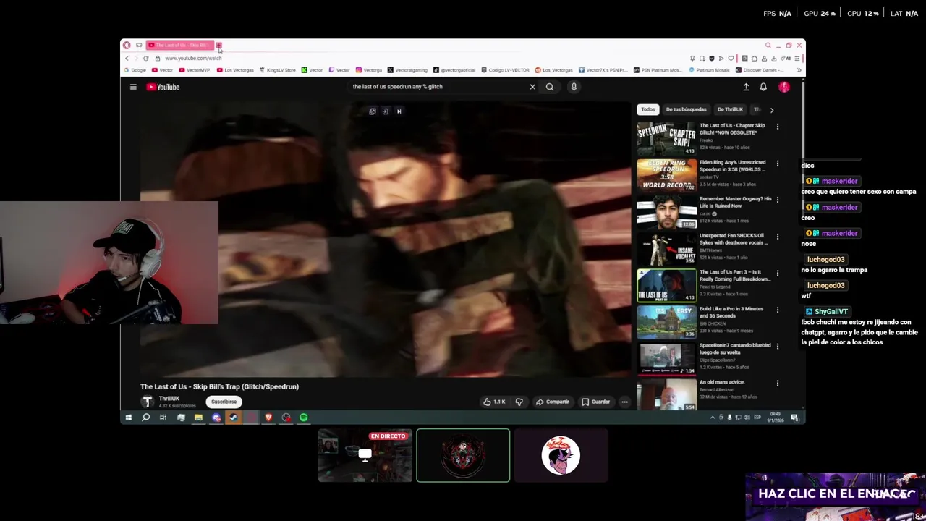926x521 pixels.
Task: Select the De tus búsquedas chip
Action: pyautogui.click(x=686, y=109)
